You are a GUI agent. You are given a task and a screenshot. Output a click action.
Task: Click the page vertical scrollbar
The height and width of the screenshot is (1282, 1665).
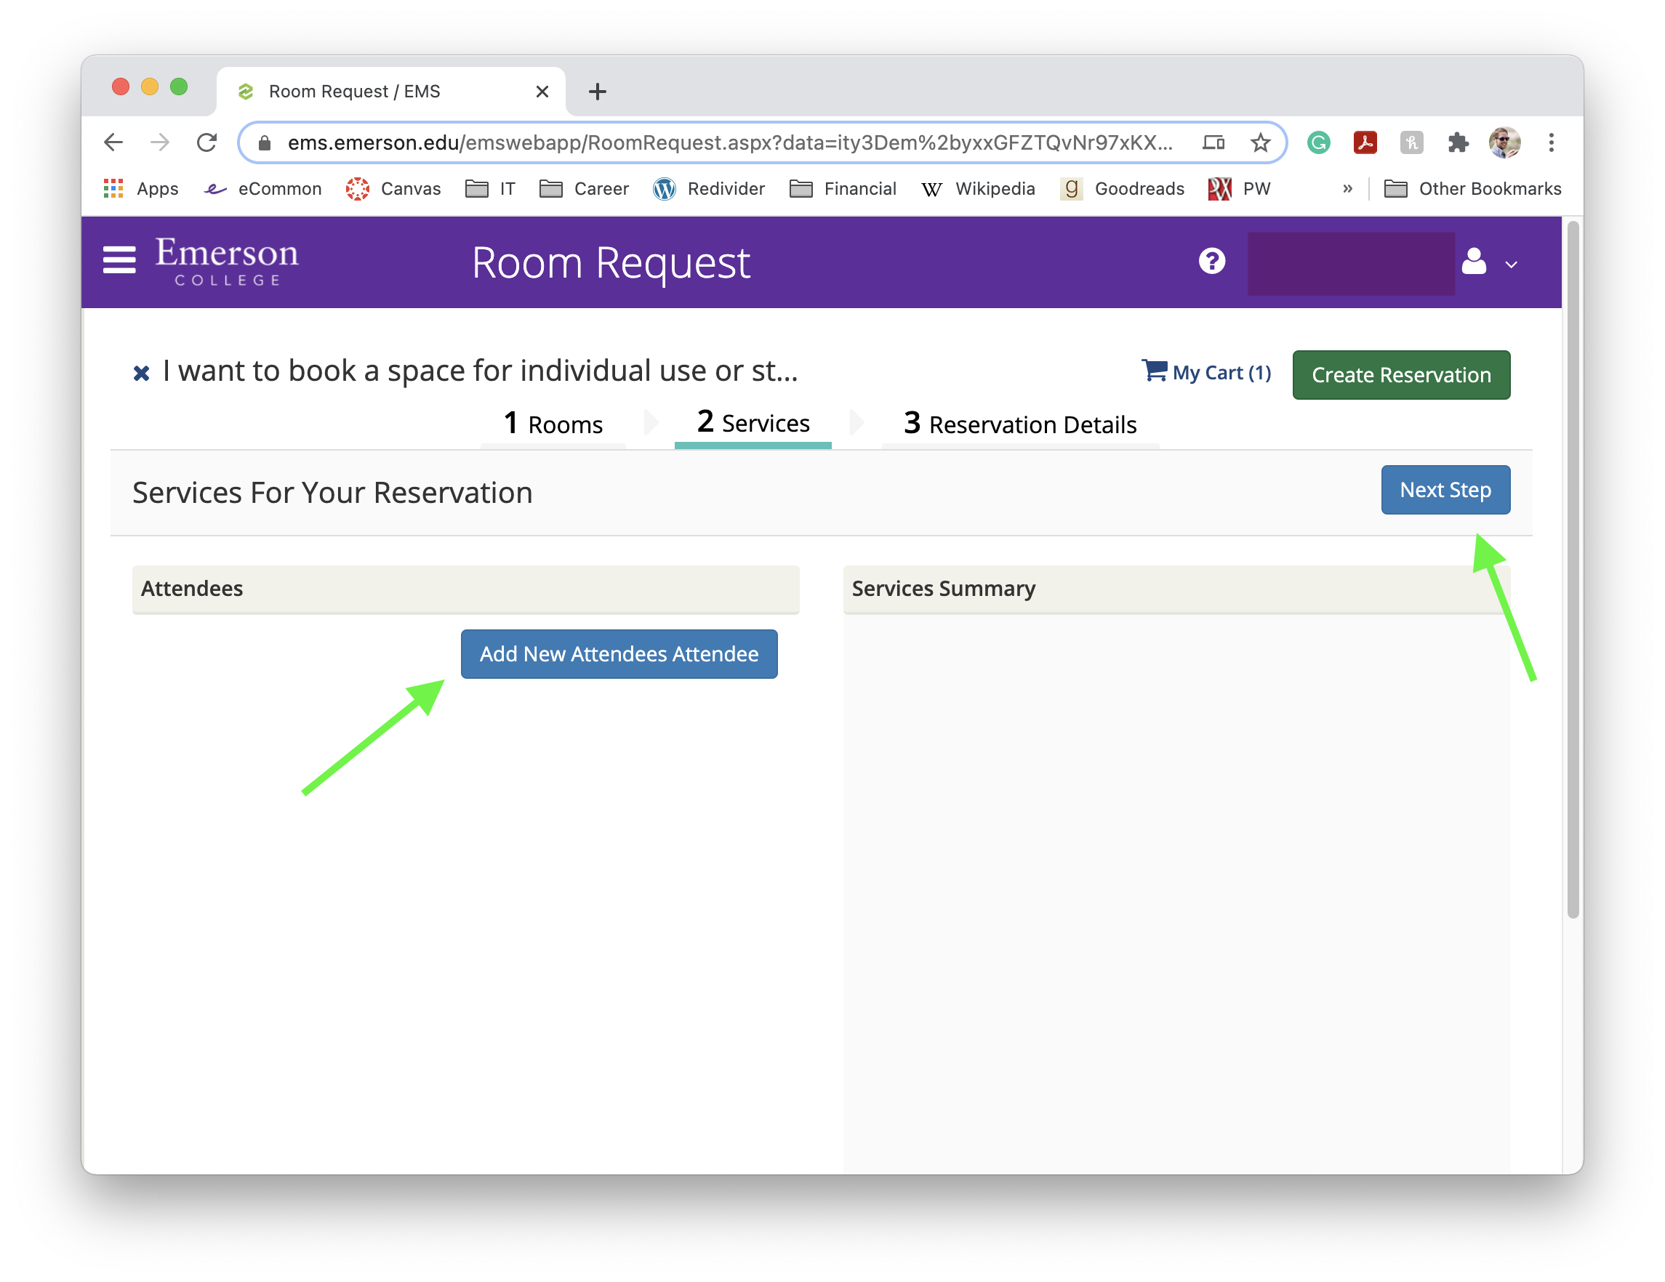point(1572,570)
